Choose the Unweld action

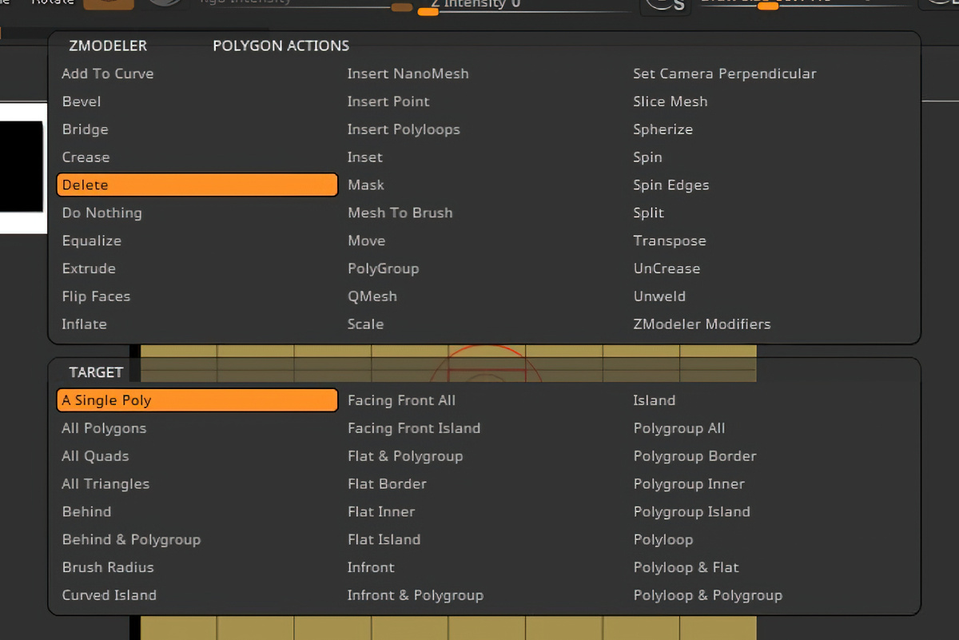click(x=659, y=296)
